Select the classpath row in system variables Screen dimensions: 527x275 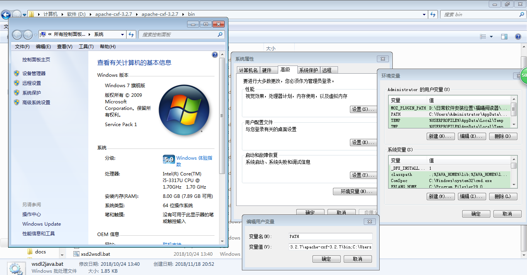(x=450, y=175)
